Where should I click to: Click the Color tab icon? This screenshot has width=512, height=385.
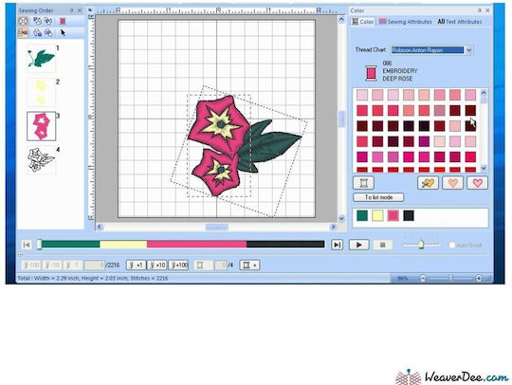point(355,22)
